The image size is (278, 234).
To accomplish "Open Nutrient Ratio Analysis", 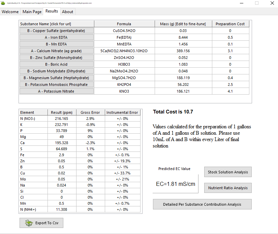I will [228, 188].
